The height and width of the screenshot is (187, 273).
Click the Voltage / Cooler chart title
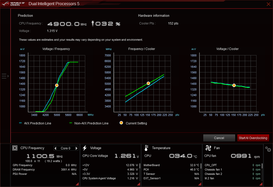(227, 49)
